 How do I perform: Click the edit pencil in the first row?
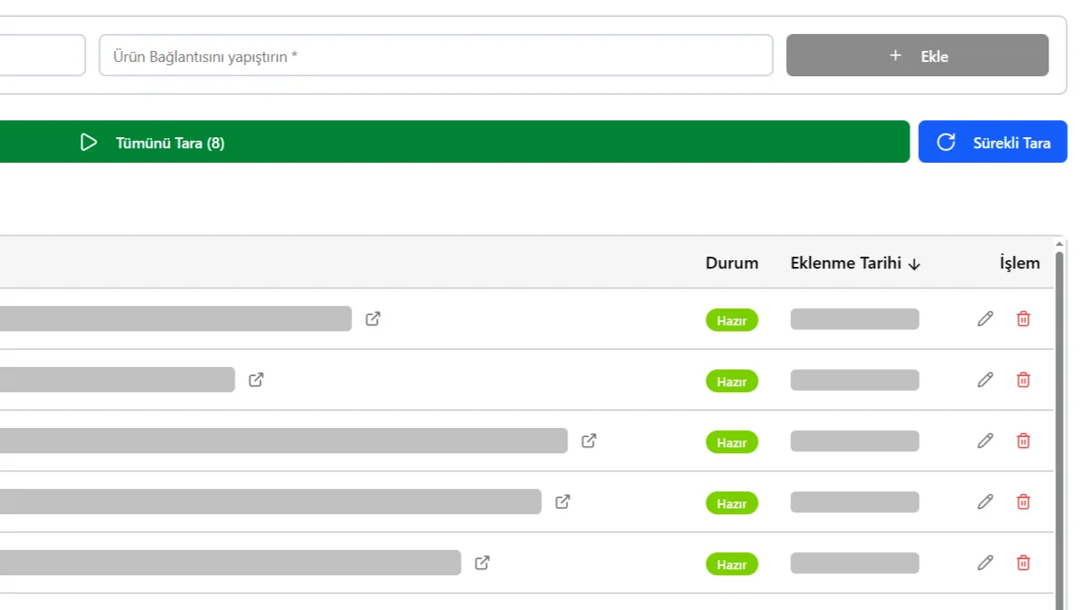[x=985, y=319]
